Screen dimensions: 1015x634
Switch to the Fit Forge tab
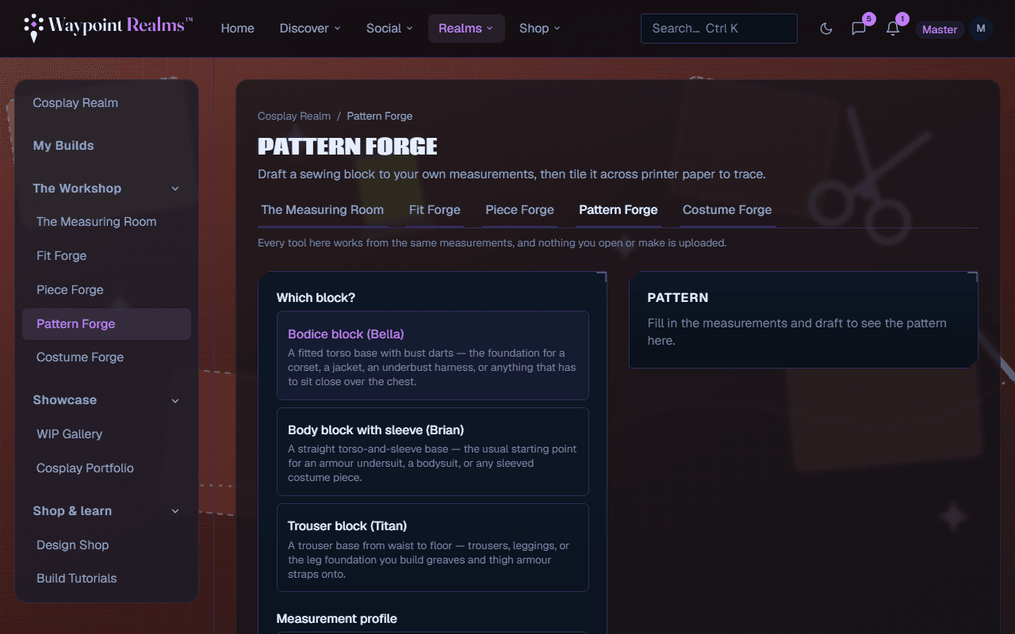pos(435,210)
